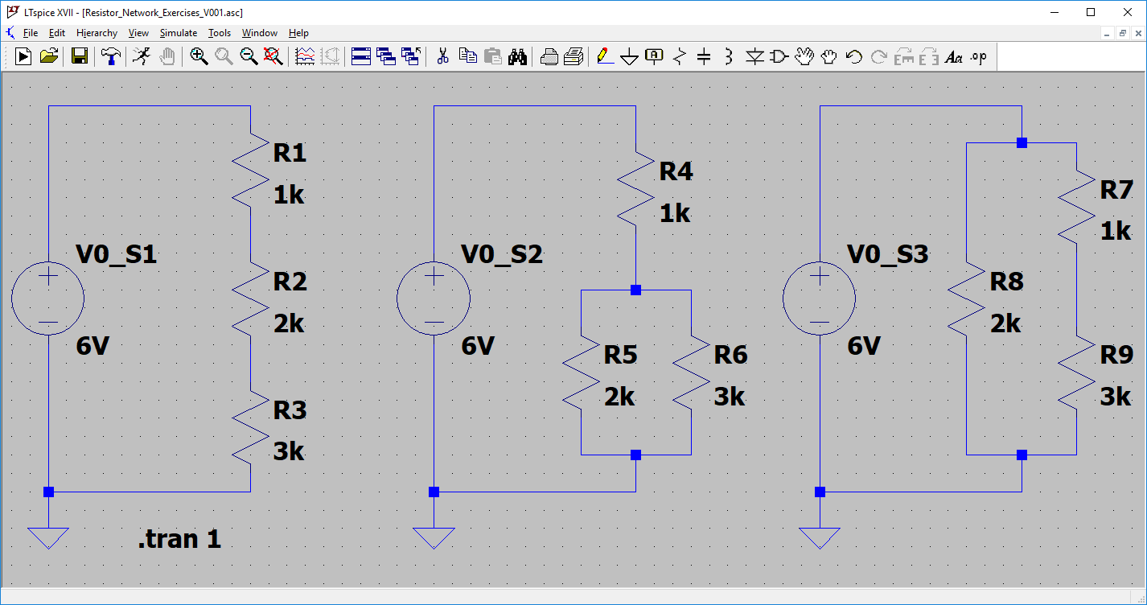Click the Zoom to Fit icon
The height and width of the screenshot is (605, 1147).
point(273,56)
